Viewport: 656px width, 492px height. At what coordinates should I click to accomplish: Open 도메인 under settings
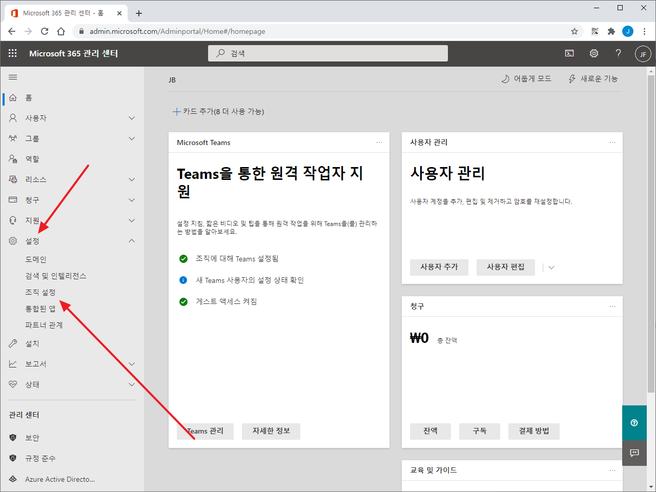pos(36,259)
